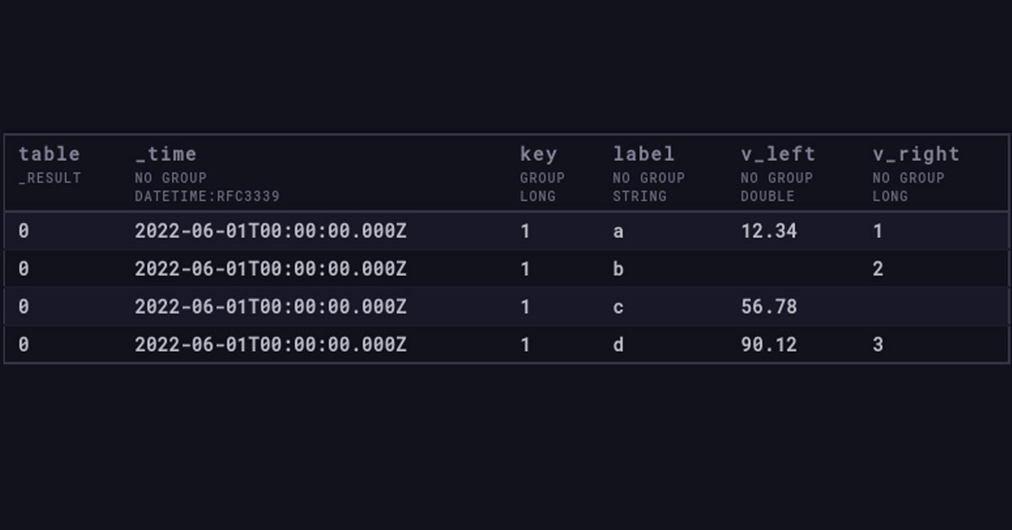Click the v_left value 12.34
1012x530 pixels.
pyautogui.click(x=768, y=230)
